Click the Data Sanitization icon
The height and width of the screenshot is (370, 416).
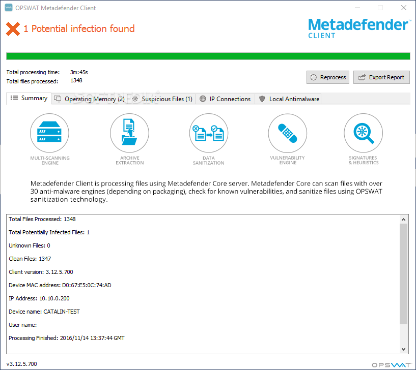pyautogui.click(x=209, y=133)
